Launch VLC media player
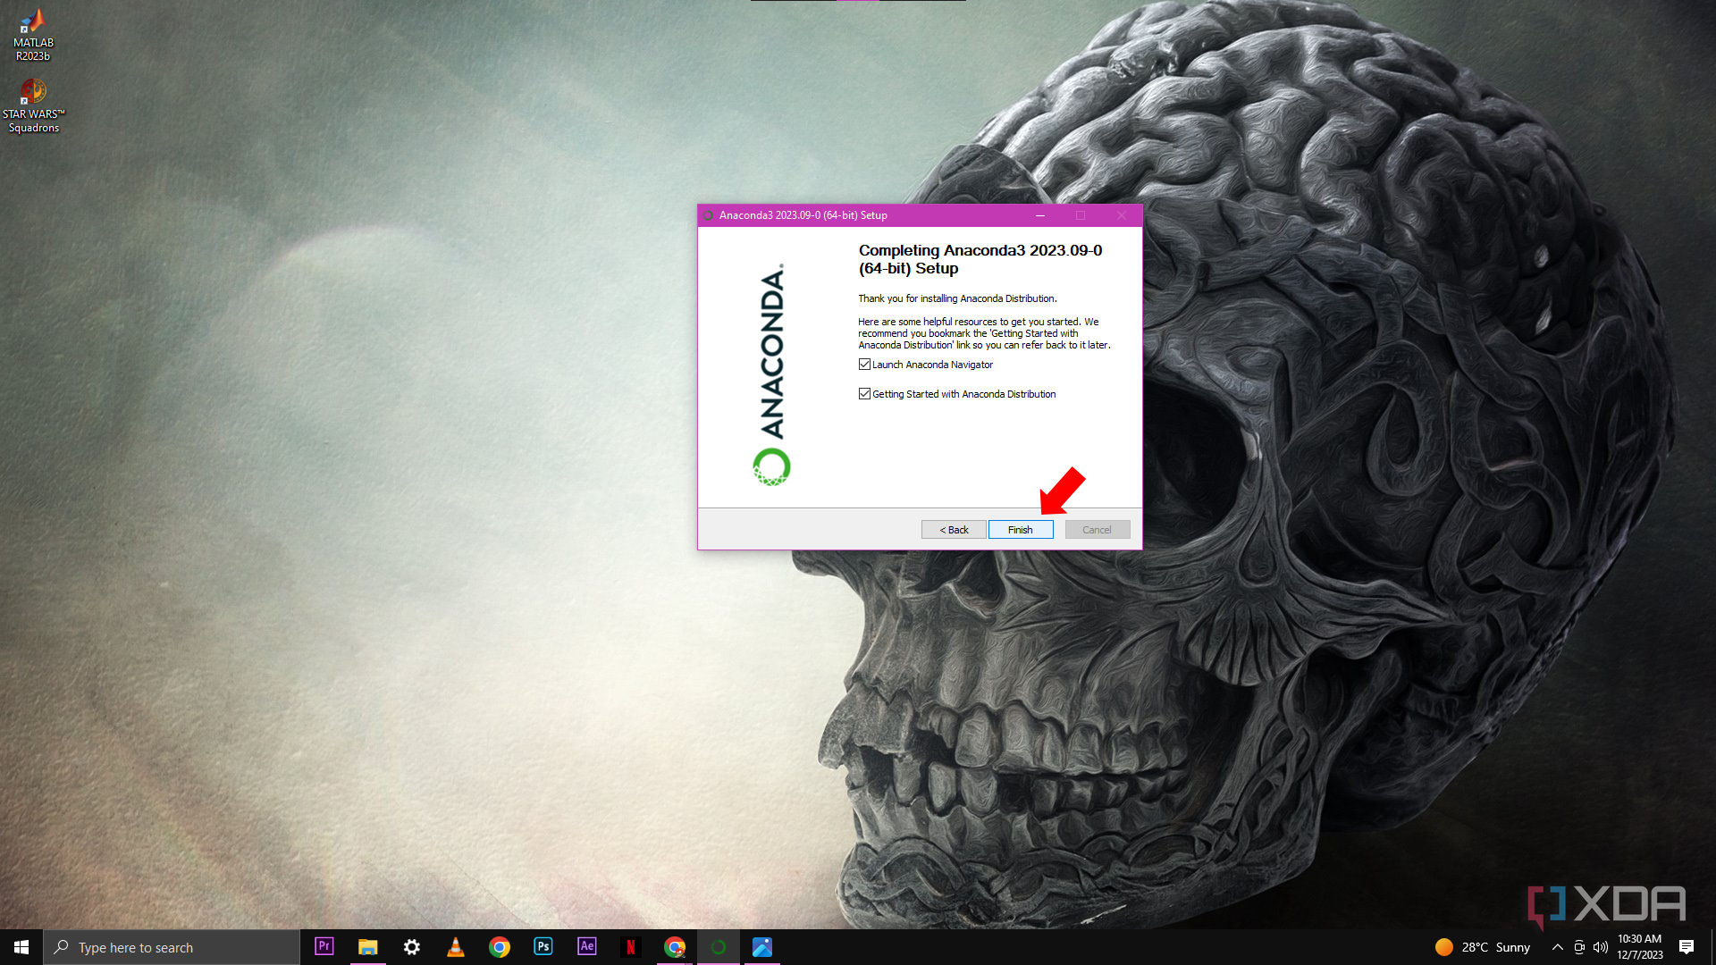The image size is (1716, 965). [x=456, y=946]
